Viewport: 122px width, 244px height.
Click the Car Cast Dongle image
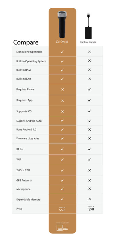tap(88, 26)
